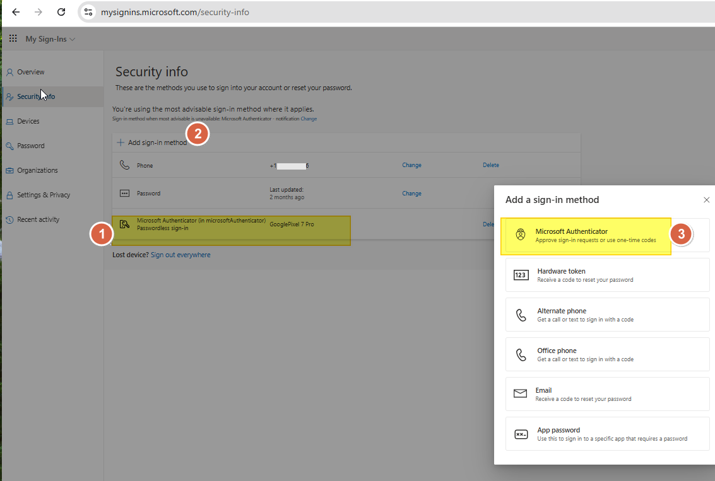Viewport: 715px width, 481px height.
Task: Click Change in the Password row
Action: pyautogui.click(x=411, y=194)
